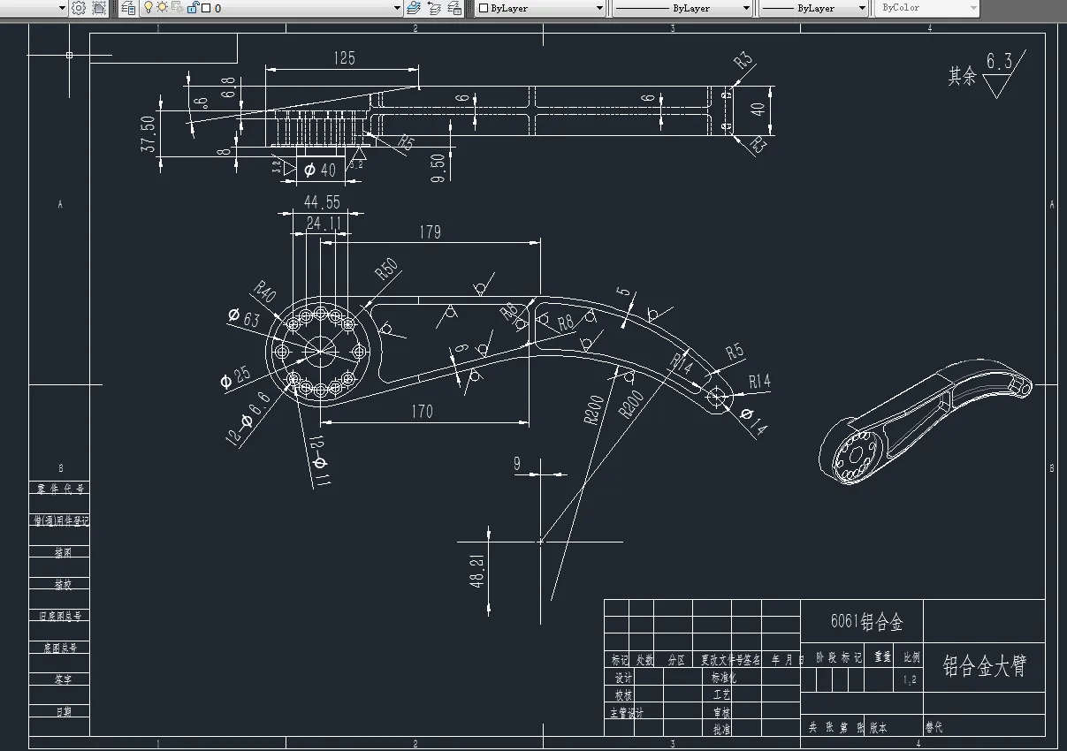
Task: Expand the workspace dropdown before the gear
Action: pyautogui.click(x=62, y=8)
